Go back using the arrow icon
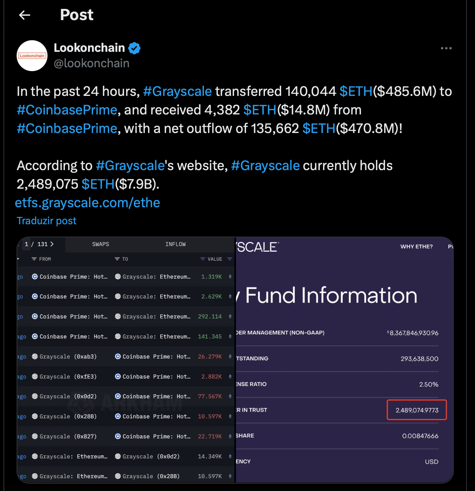 (24, 15)
